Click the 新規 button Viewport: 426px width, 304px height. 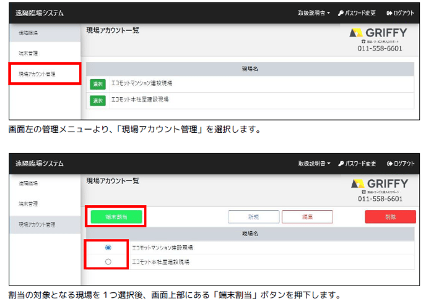coord(253,217)
